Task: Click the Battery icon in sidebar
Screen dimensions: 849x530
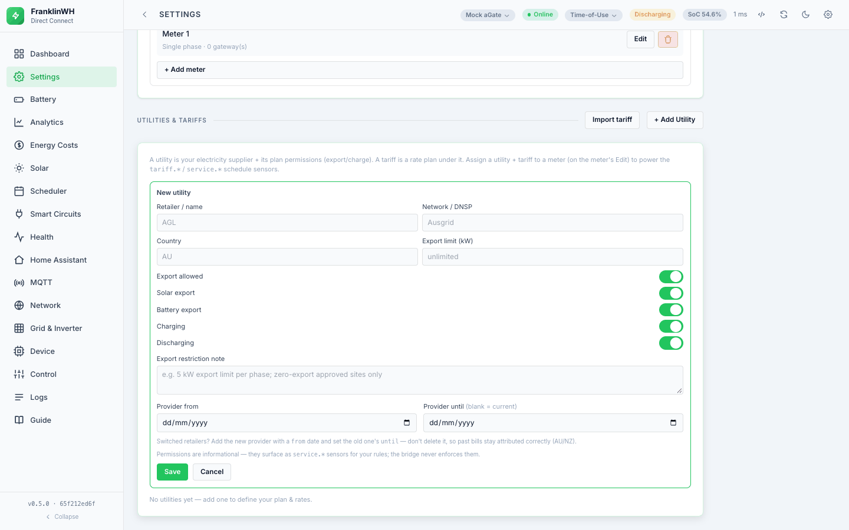Action: pyautogui.click(x=19, y=100)
